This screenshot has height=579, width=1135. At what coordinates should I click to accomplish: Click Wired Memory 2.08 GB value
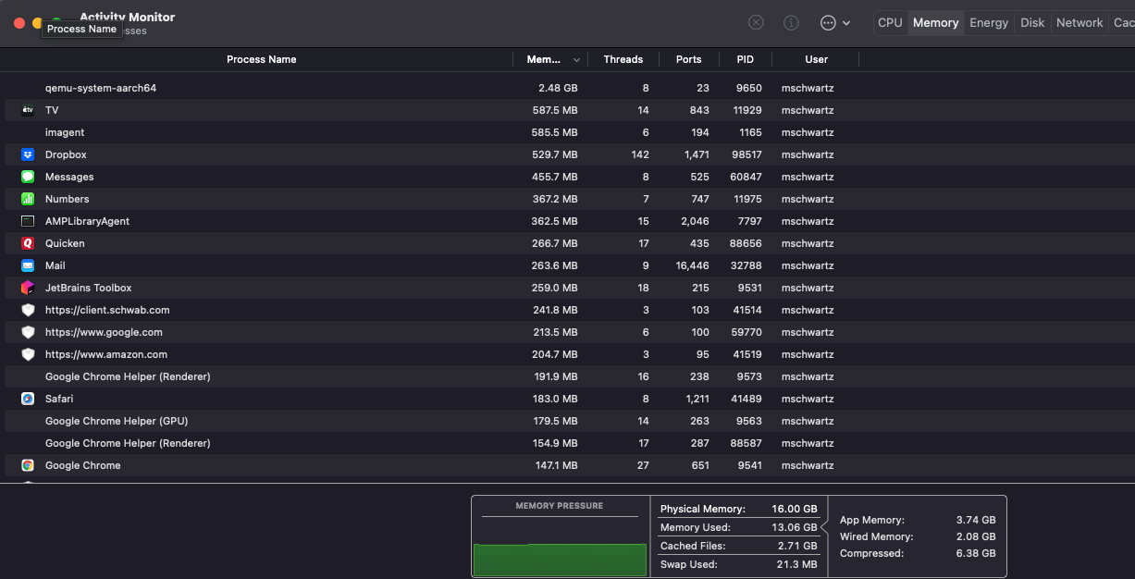[x=976, y=536]
